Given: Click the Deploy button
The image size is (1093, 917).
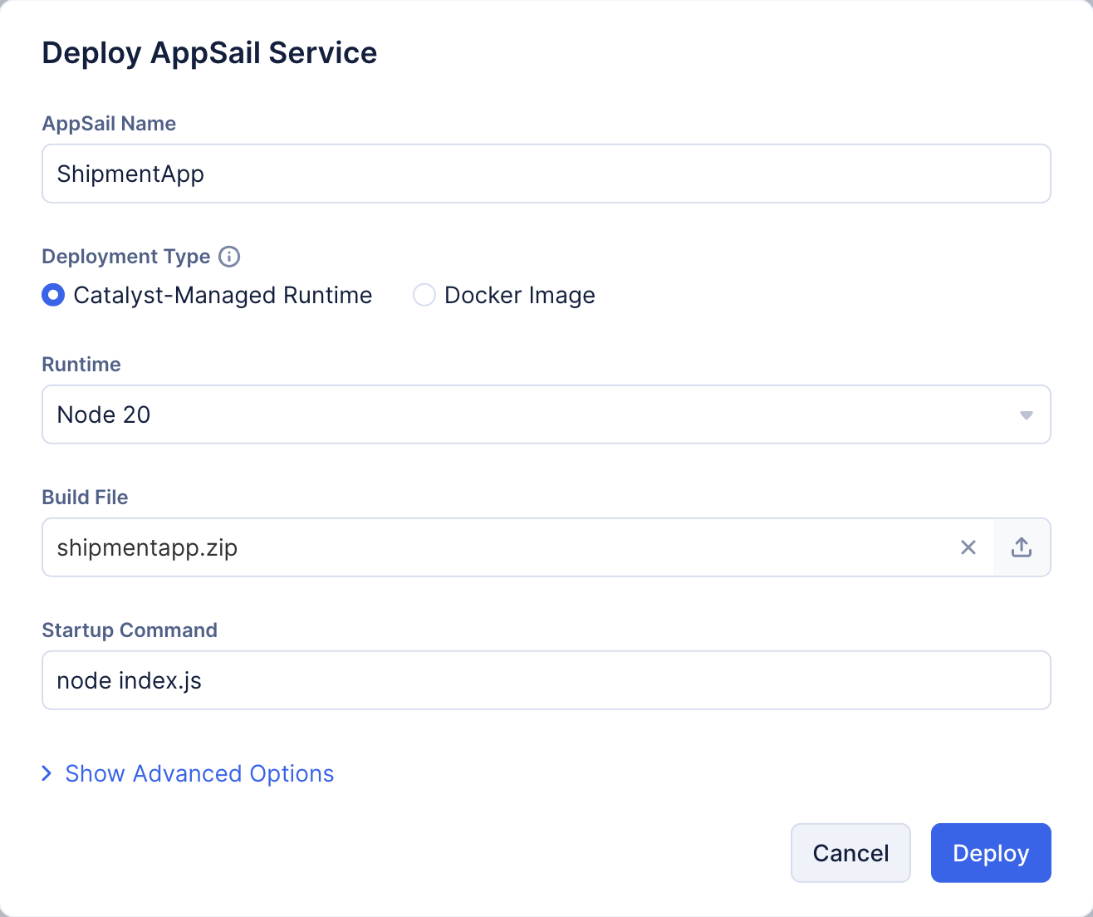Looking at the screenshot, I should click(x=991, y=853).
